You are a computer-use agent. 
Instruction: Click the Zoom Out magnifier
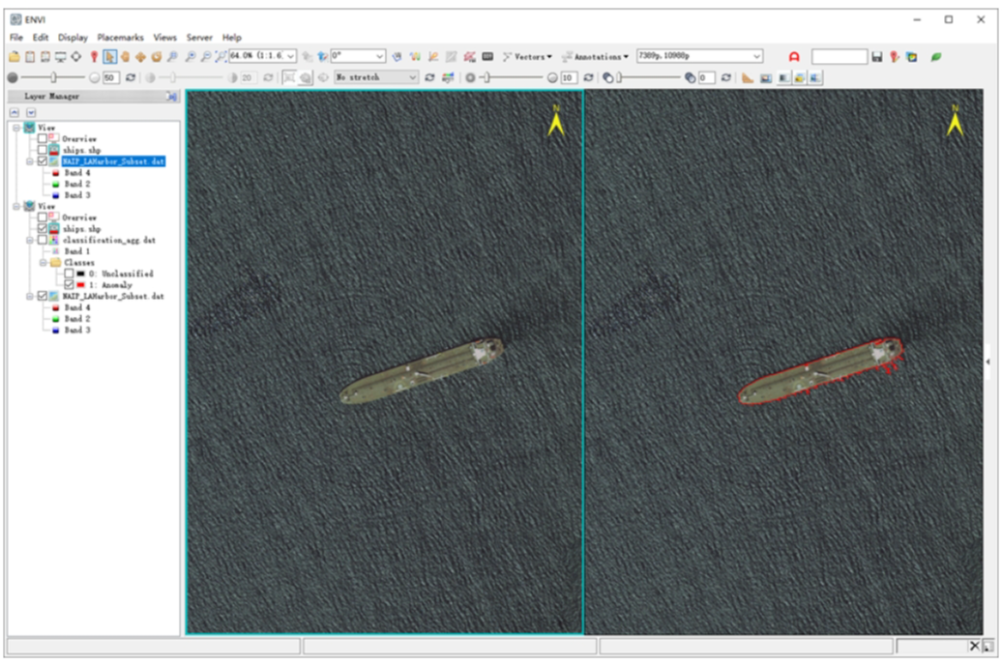pos(206,57)
